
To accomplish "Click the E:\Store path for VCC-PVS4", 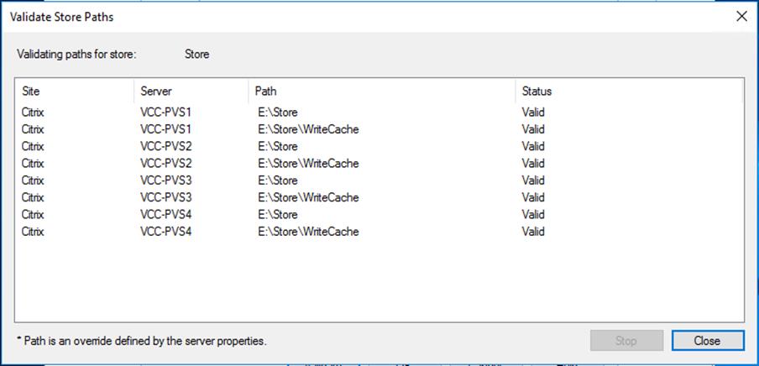I will [x=278, y=214].
